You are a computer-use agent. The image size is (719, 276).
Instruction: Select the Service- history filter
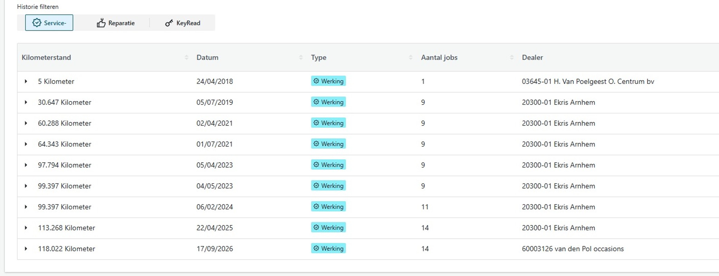tap(49, 23)
